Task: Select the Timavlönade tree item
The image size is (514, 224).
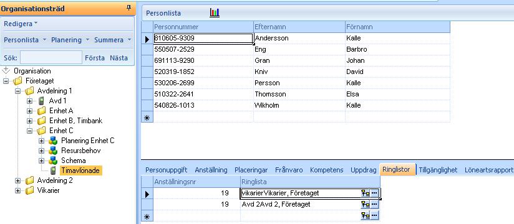Action: click(x=81, y=170)
